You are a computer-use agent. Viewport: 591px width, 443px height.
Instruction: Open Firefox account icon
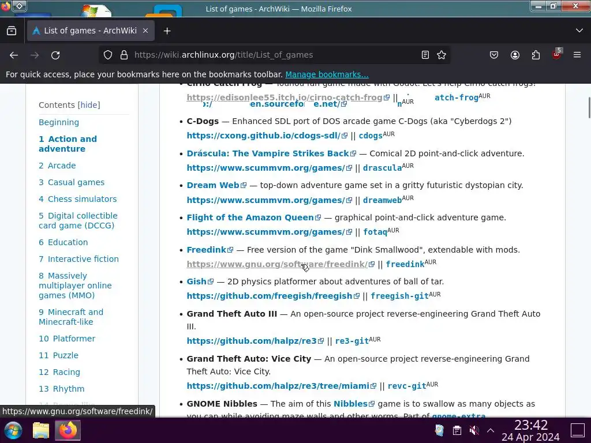(x=515, y=55)
